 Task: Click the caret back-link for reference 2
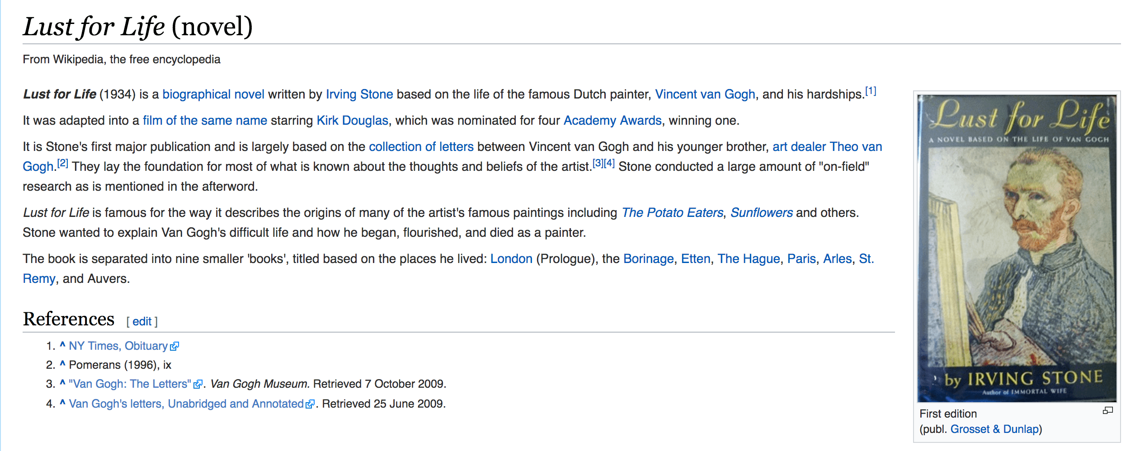(x=62, y=365)
